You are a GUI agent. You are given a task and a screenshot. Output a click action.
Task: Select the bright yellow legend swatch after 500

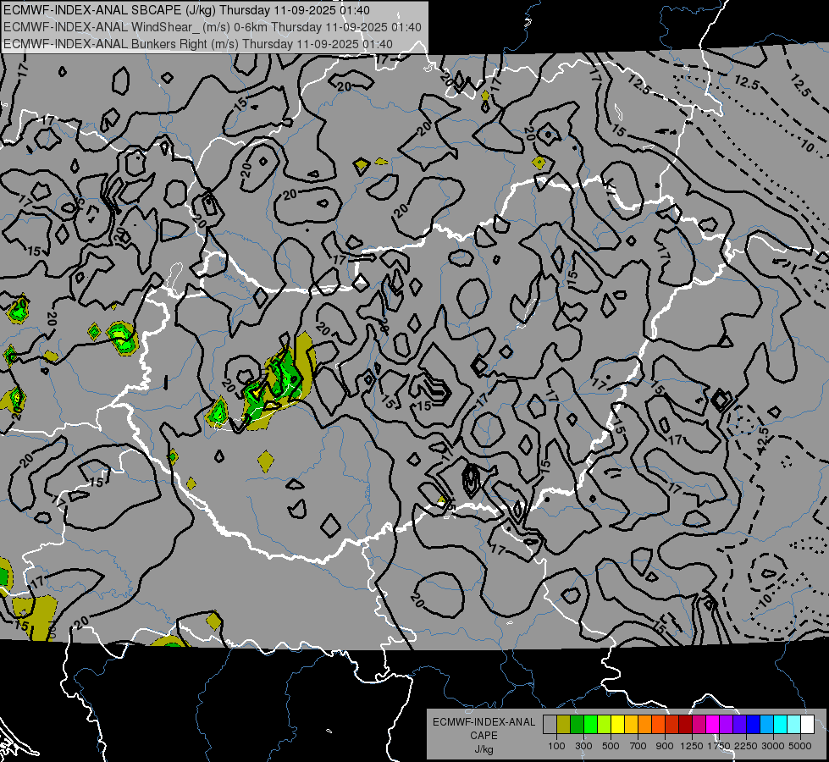point(617,725)
